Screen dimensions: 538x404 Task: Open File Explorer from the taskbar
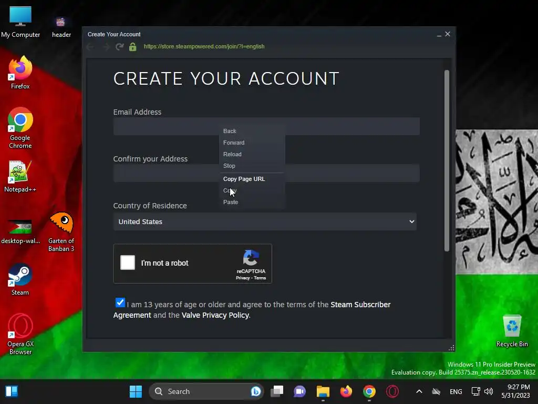point(323,391)
